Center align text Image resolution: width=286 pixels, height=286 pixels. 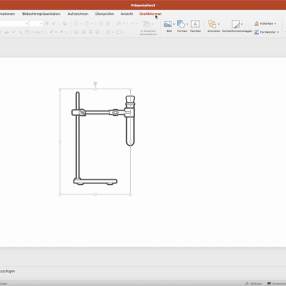coord(84,32)
